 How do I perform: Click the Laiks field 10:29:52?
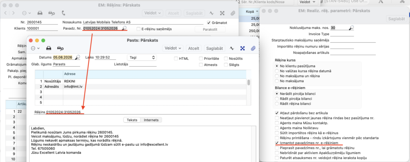(105, 57)
